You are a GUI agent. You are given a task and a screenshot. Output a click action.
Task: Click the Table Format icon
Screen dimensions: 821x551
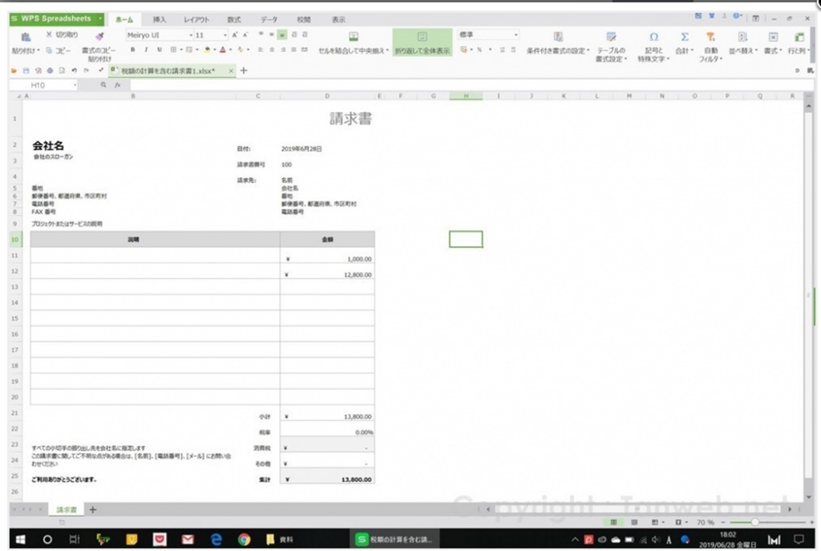click(x=610, y=37)
